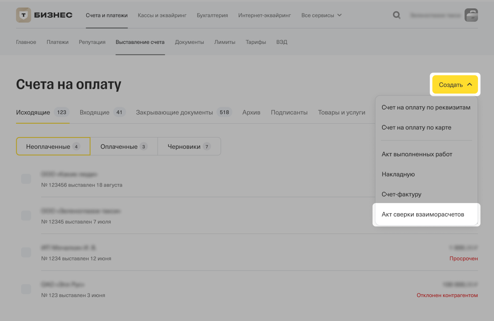Go to ВЭД subsection

click(x=282, y=42)
